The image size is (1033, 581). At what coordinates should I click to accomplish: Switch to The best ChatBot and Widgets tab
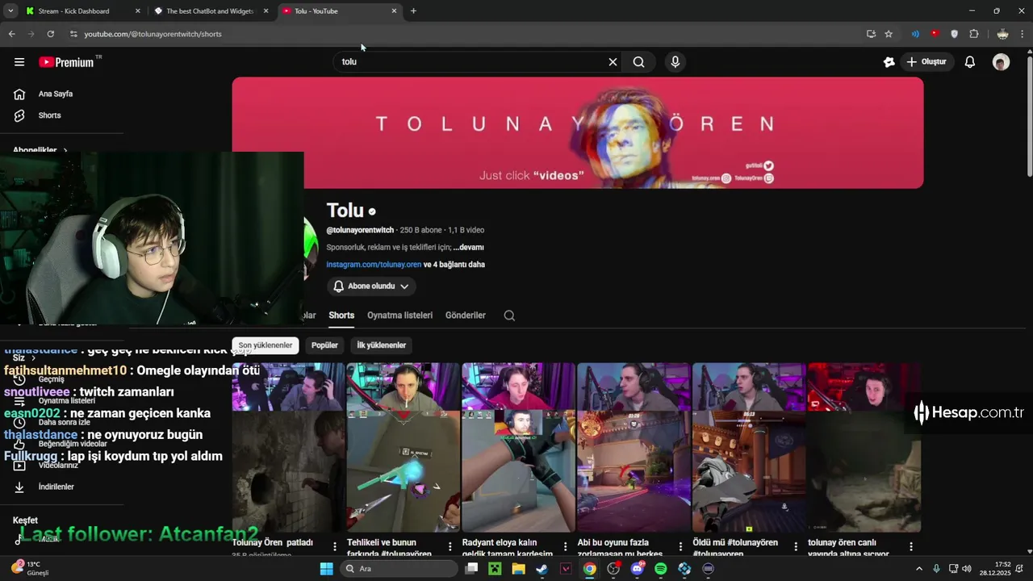pyautogui.click(x=210, y=11)
